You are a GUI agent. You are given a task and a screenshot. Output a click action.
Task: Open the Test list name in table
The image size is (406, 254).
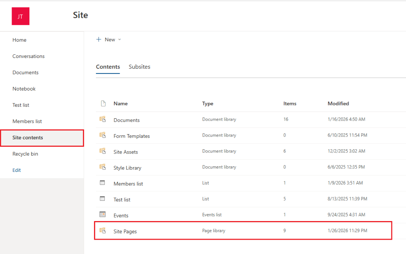click(122, 200)
